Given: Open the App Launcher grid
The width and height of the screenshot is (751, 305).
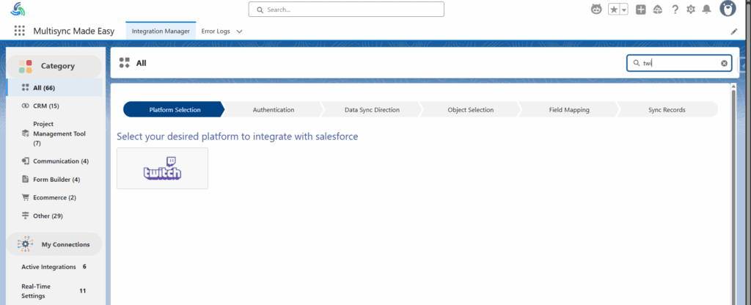Looking at the screenshot, I should (x=19, y=32).
